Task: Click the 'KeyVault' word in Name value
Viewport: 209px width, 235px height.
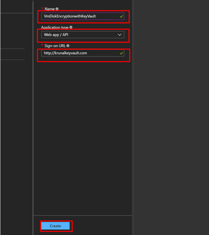Action: [x=88, y=16]
